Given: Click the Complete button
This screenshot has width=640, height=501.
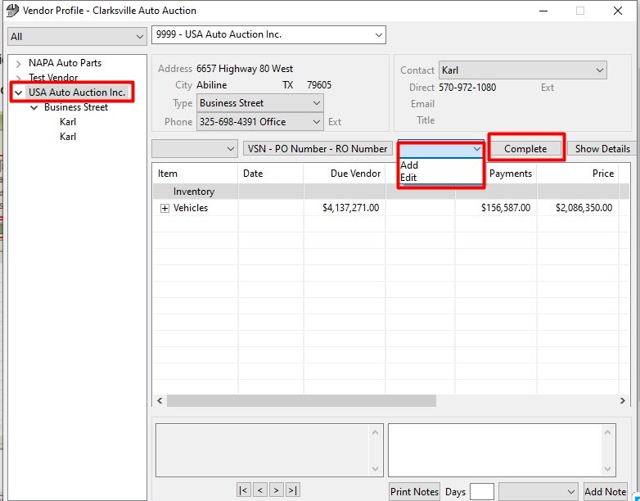Looking at the screenshot, I should click(525, 148).
